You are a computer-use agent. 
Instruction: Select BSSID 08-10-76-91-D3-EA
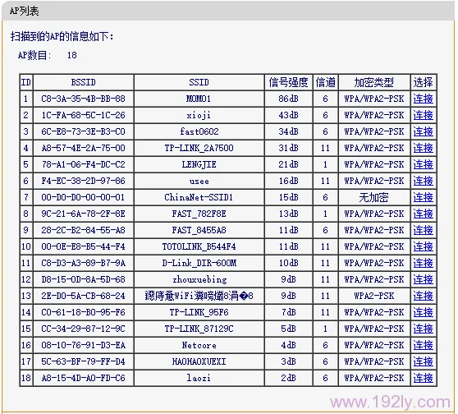coord(83,345)
